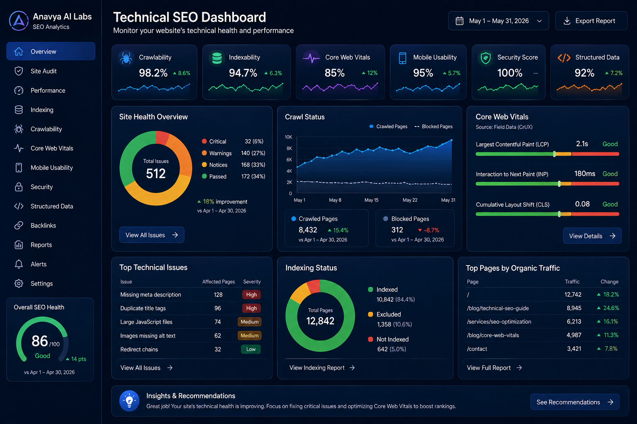Open View All Issues link under Top Technical Issues
Screen dimensions: 637x424
coord(146,368)
